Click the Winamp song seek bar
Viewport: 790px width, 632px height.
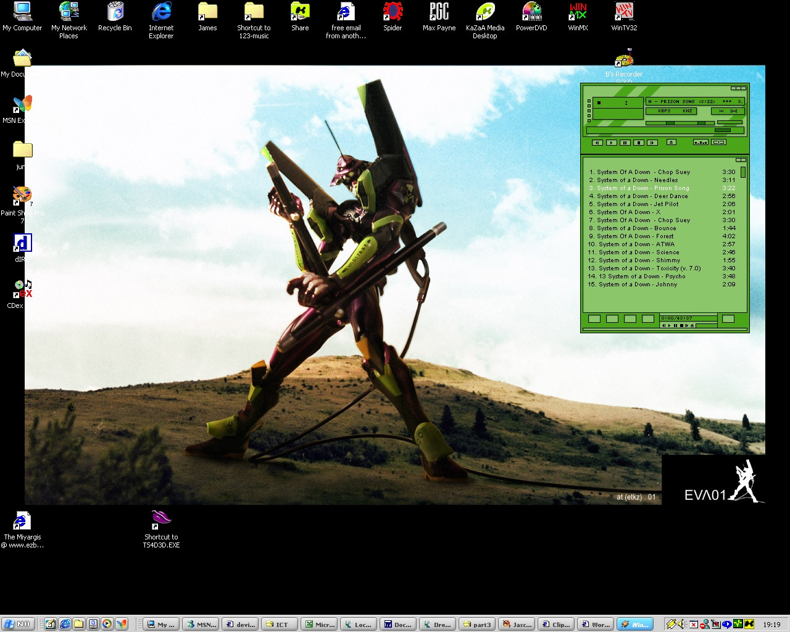coord(665,130)
